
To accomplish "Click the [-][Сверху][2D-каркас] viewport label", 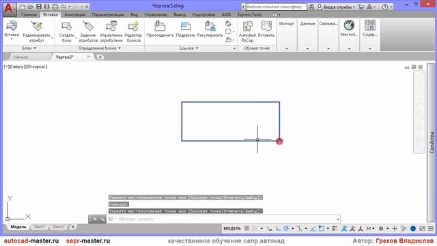I will (x=25, y=67).
